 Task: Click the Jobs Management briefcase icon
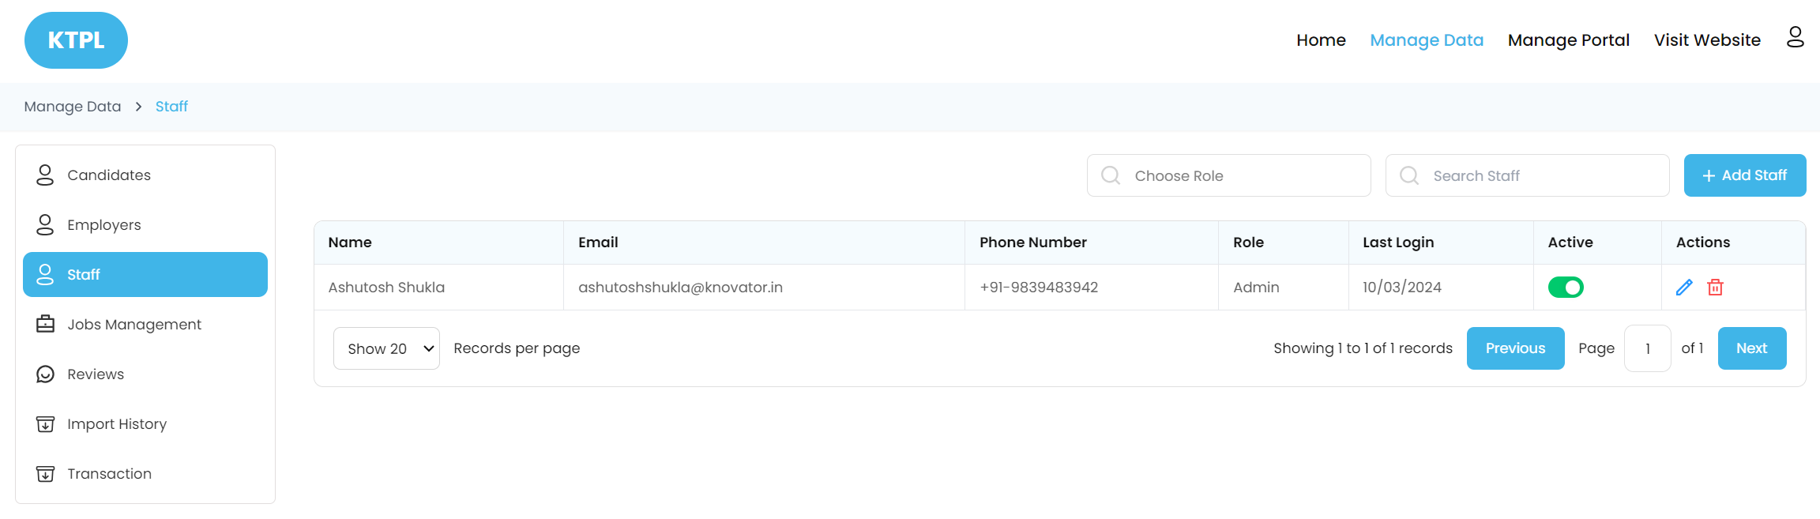(45, 324)
